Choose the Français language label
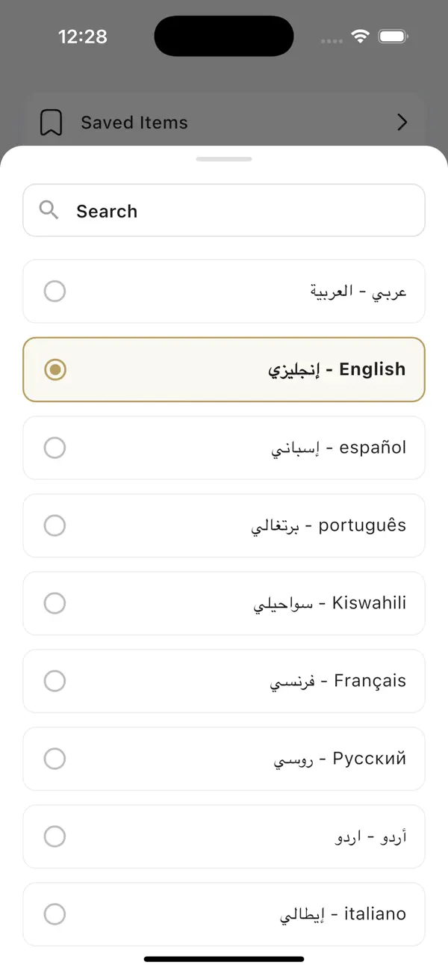448x971 pixels. pos(337,681)
